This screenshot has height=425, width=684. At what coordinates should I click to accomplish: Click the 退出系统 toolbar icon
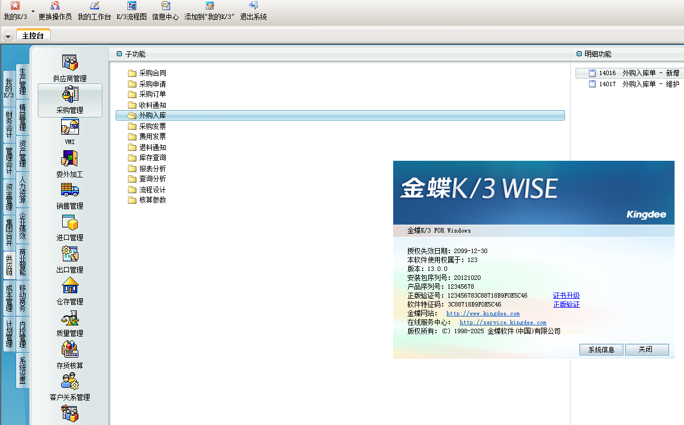(254, 11)
